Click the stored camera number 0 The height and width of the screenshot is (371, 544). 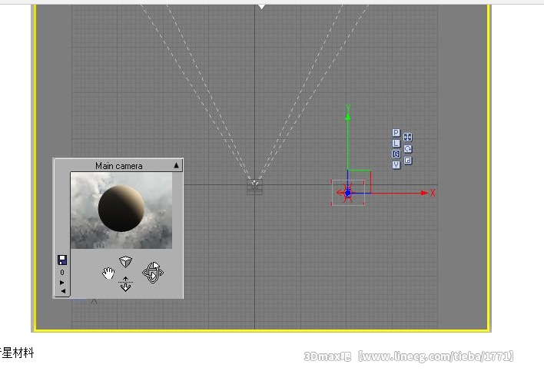[62, 273]
